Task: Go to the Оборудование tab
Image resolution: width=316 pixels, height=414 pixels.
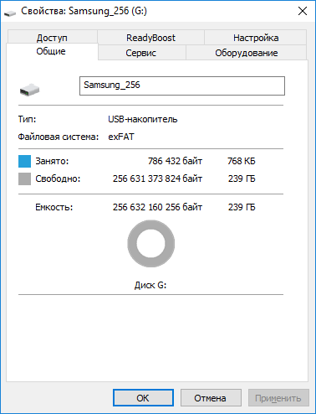Action: (246, 53)
